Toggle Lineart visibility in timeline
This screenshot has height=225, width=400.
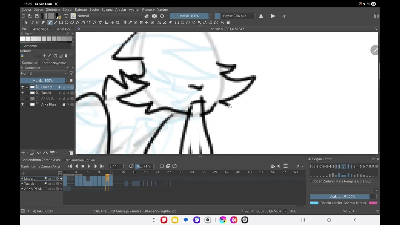point(46,179)
